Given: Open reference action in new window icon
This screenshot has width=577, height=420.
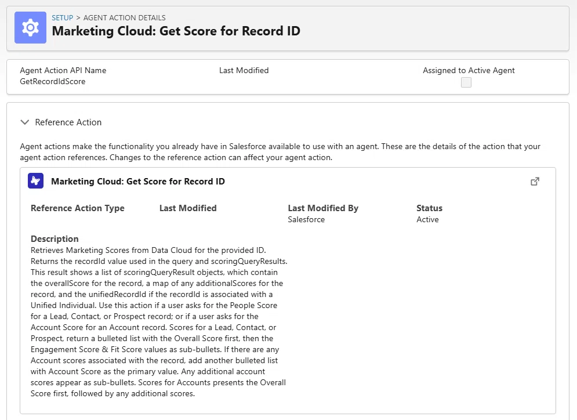Looking at the screenshot, I should coord(535,182).
